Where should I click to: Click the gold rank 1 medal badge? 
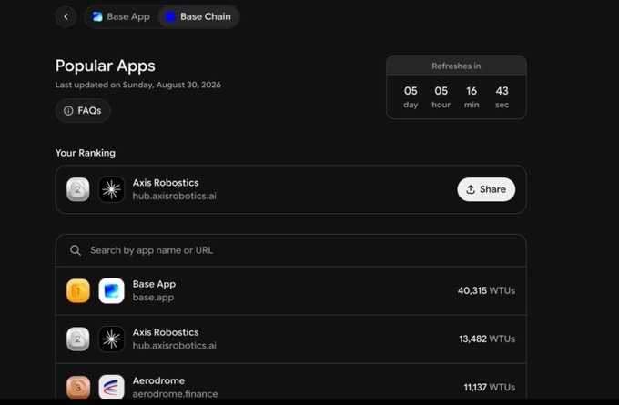click(77, 291)
